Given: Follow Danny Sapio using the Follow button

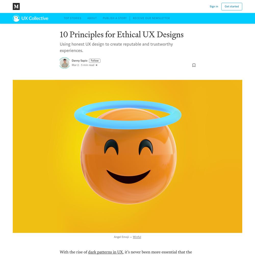Looking at the screenshot, I should 95,61.
